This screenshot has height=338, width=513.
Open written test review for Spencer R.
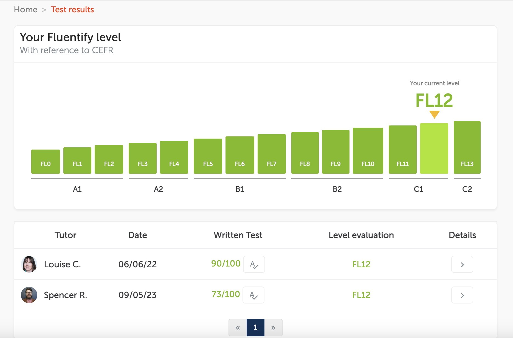[x=253, y=295]
